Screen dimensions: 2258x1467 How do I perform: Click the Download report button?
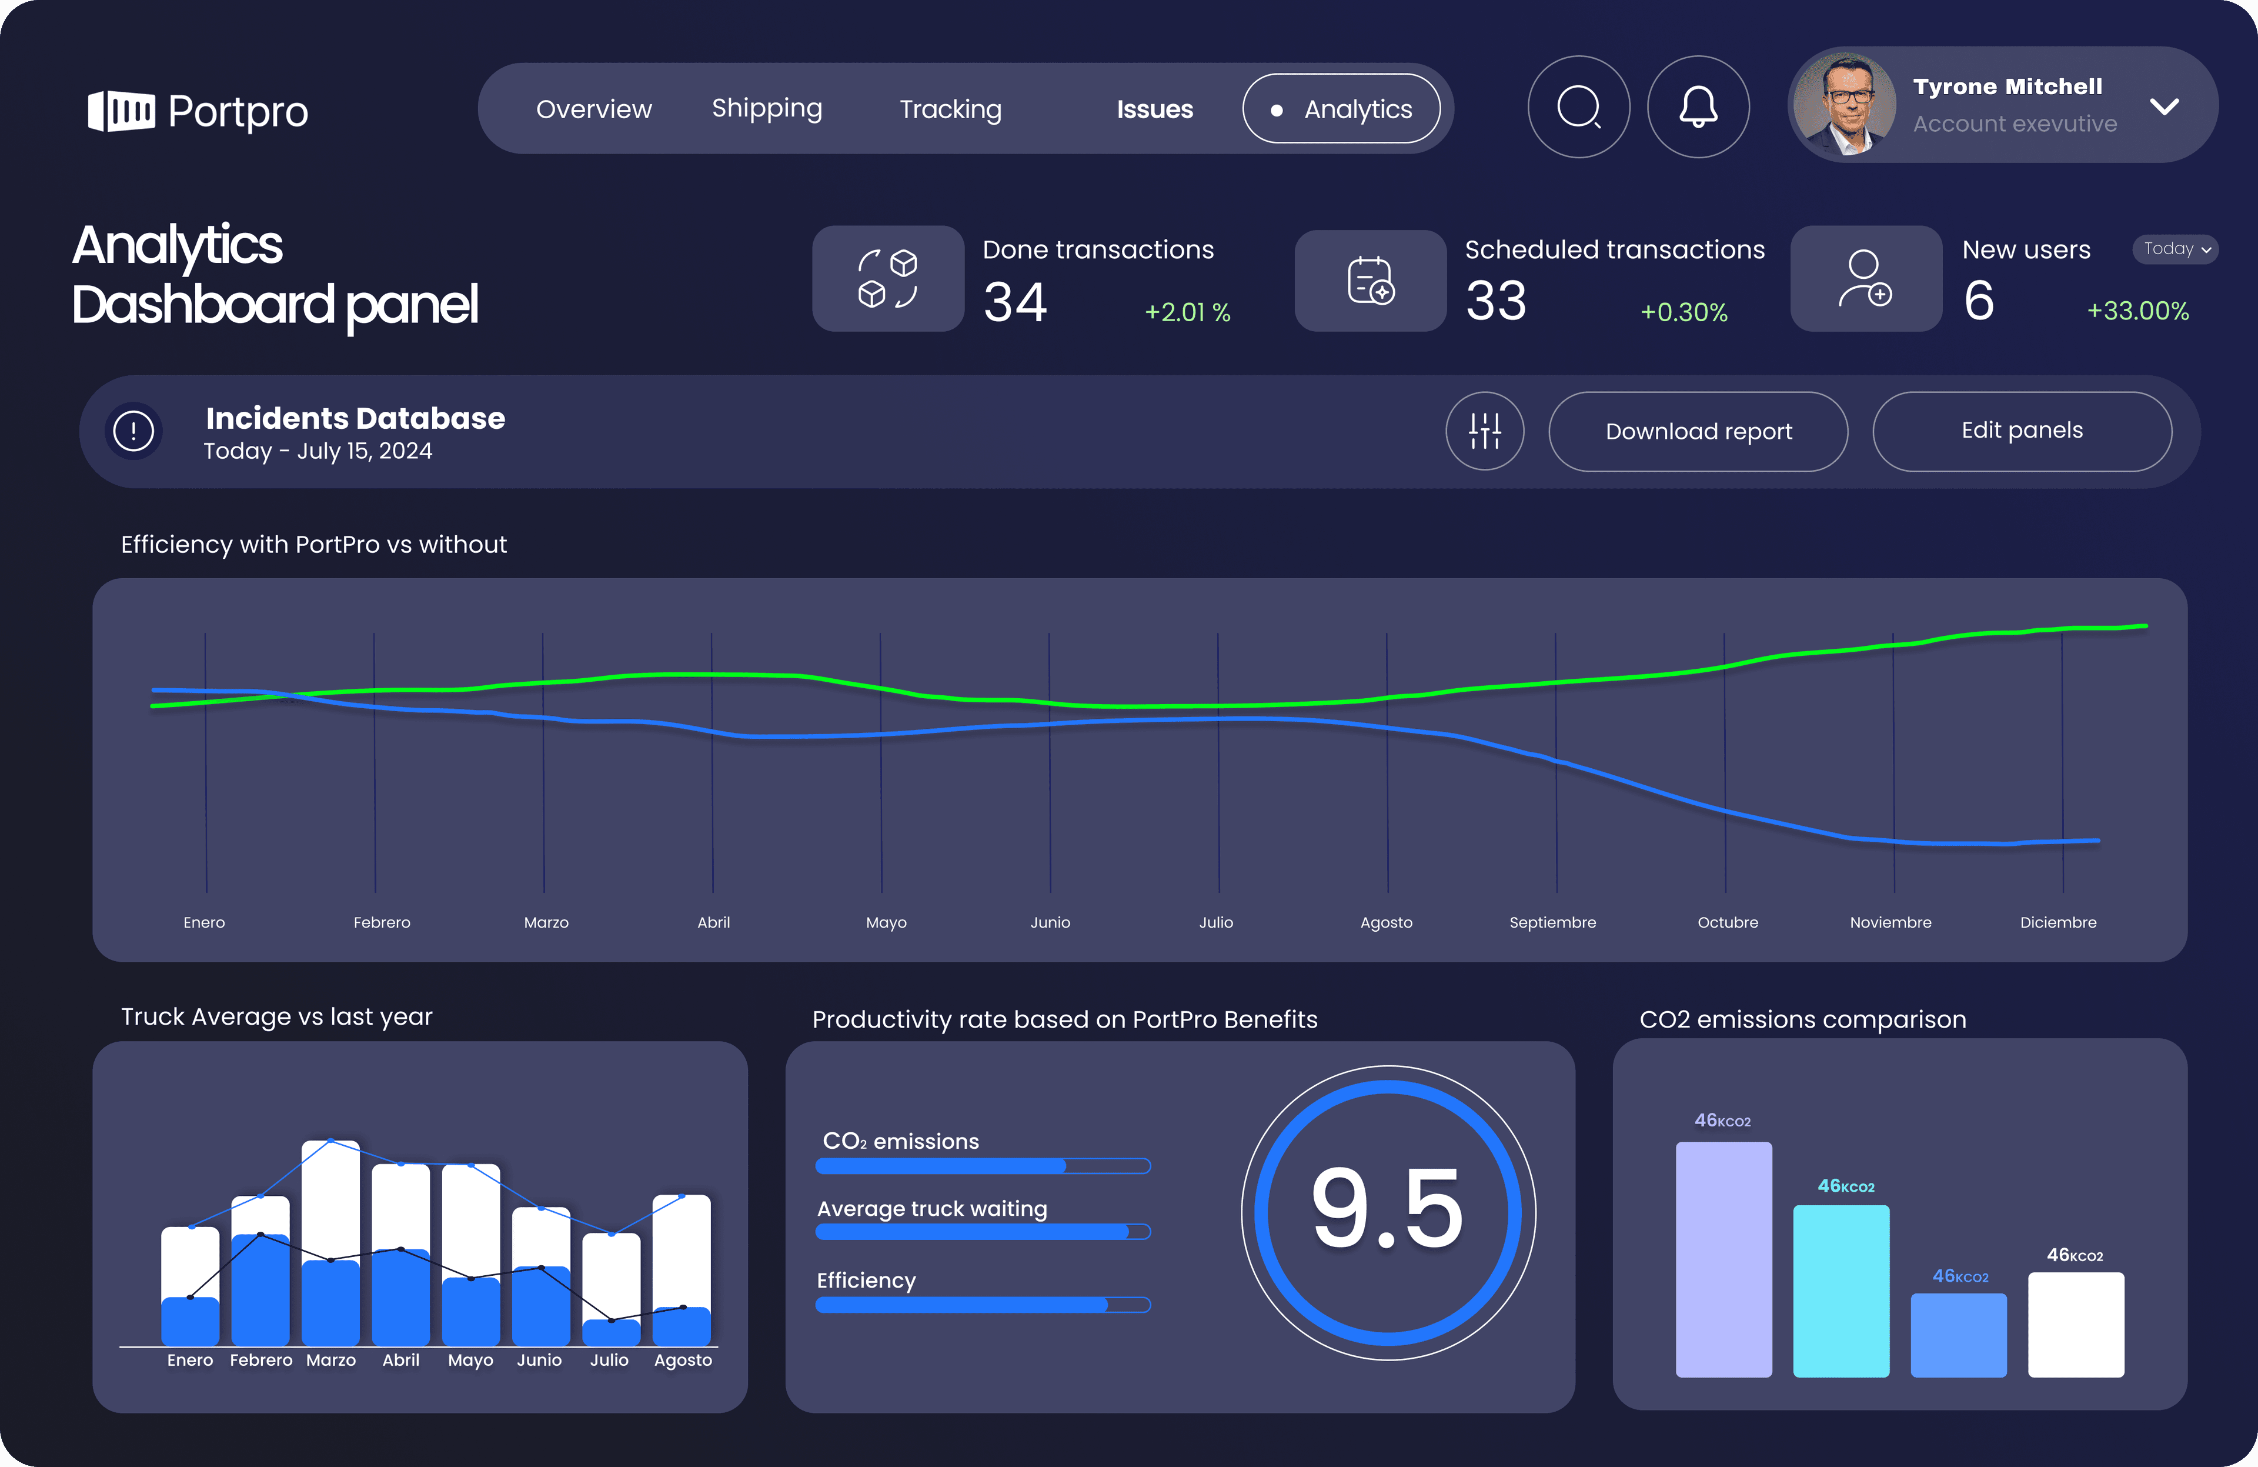(x=1698, y=432)
